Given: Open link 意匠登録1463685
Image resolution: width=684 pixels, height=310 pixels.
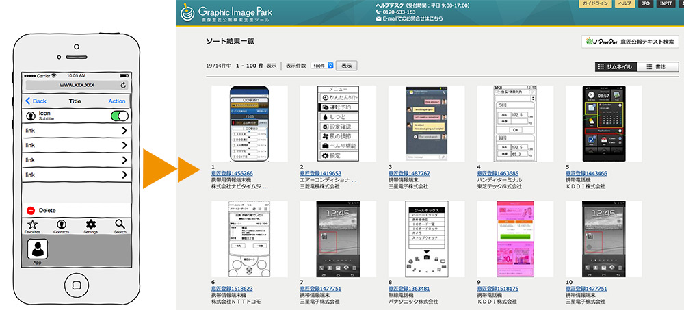Looking at the screenshot, I should [498, 173].
